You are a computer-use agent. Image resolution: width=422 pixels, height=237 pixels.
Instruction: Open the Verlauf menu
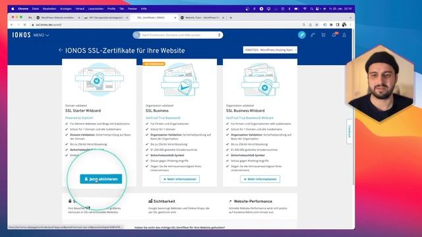click(x=80, y=9)
